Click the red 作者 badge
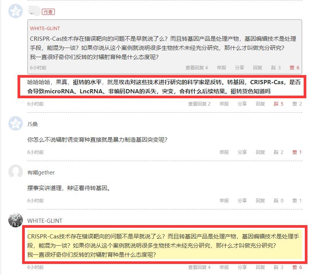 pyautogui.click(x=48, y=12)
